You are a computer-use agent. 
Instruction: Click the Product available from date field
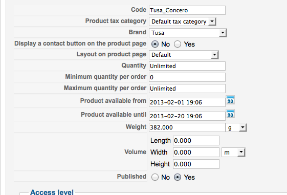[187, 102]
